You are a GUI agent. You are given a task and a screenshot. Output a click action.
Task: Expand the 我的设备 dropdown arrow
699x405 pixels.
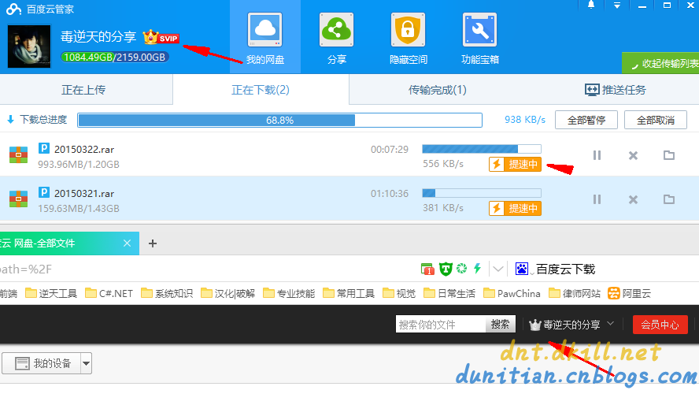tap(86, 363)
